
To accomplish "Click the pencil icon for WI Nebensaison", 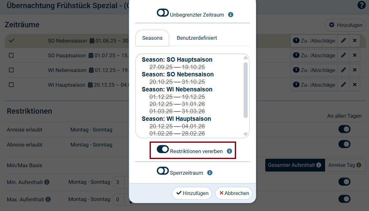I will [x=343, y=70].
